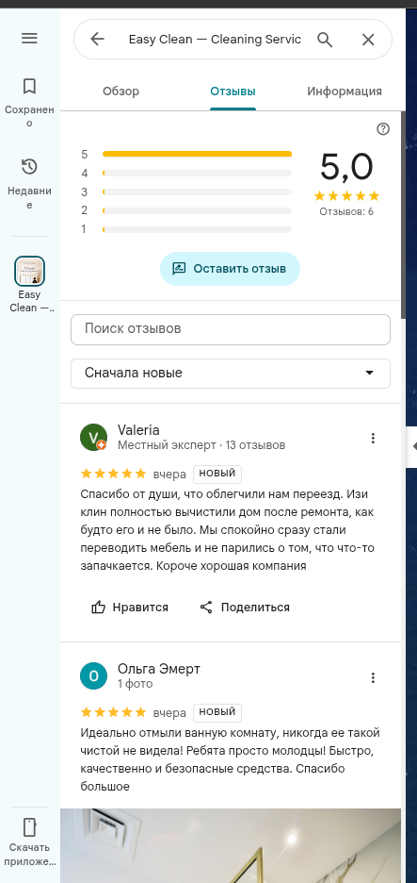This screenshot has height=883, width=417.
Task: Open Valeria's reviewer name link
Action: [138, 430]
